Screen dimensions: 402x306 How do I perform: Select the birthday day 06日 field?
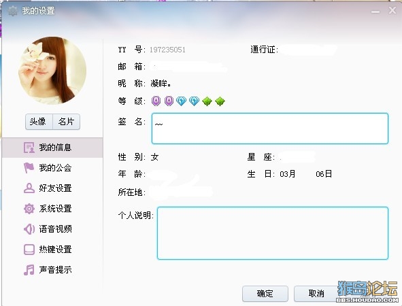tap(324, 174)
